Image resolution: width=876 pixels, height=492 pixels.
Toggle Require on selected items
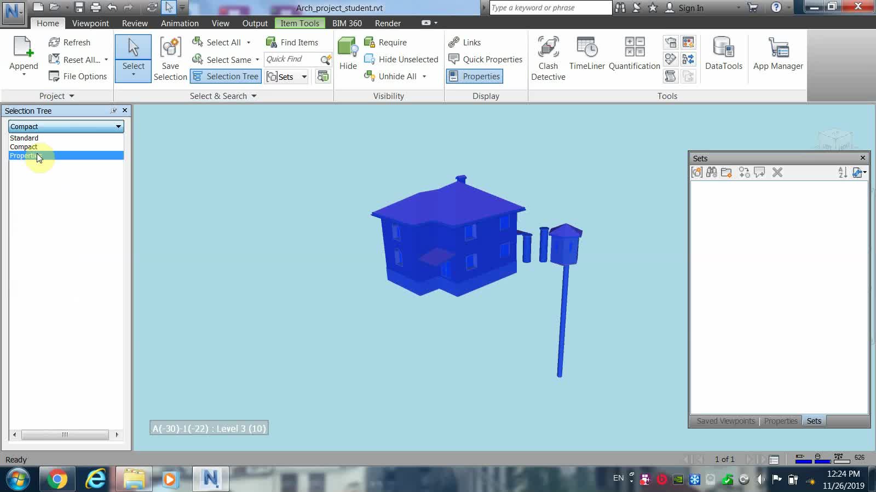(x=385, y=42)
